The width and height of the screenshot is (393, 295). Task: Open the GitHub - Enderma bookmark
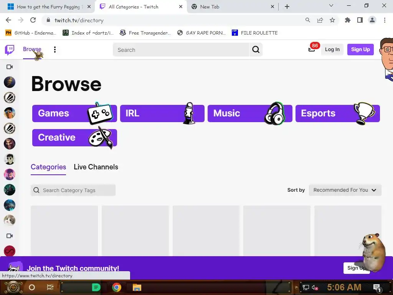point(31,33)
